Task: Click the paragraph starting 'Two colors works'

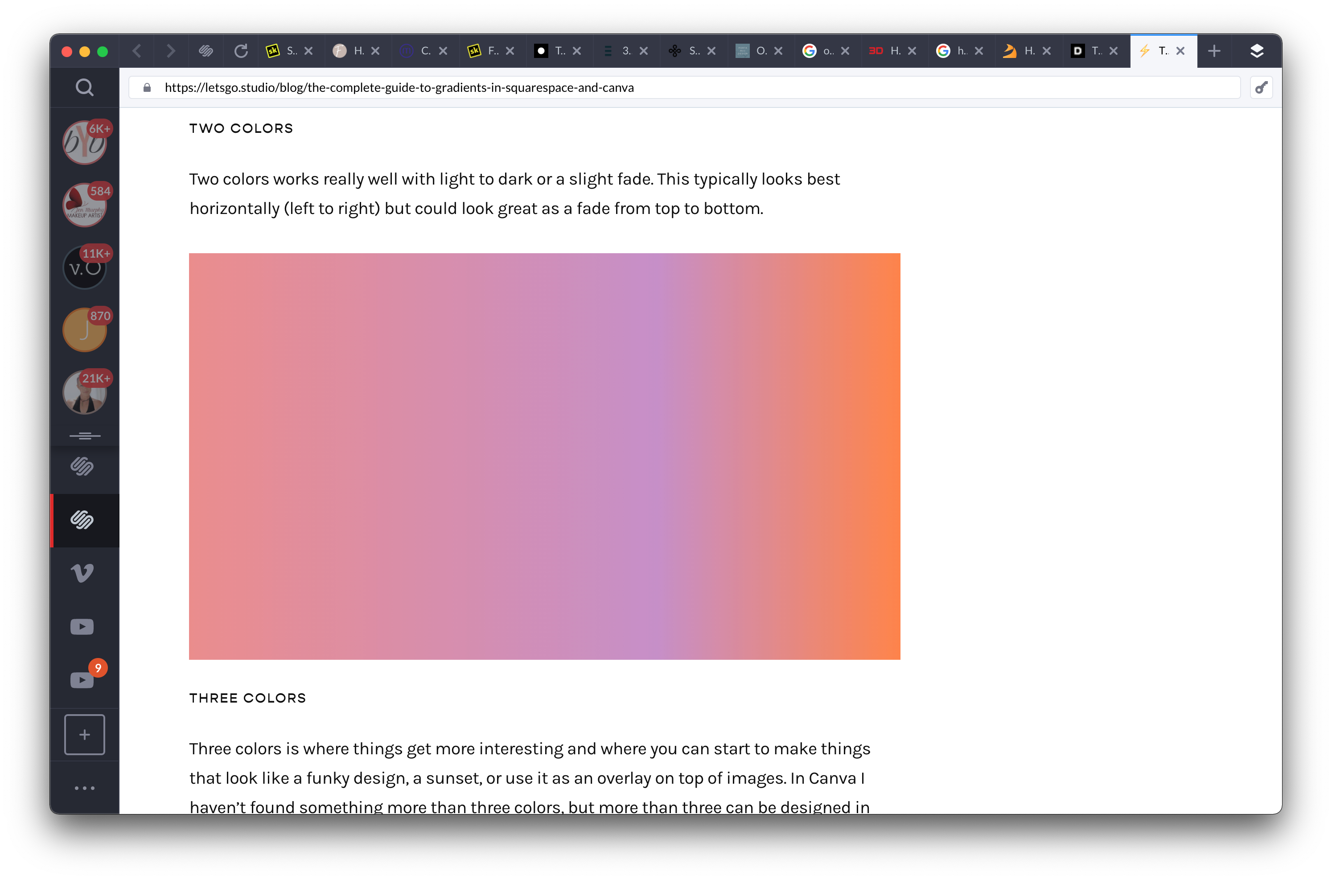Action: tap(514, 193)
